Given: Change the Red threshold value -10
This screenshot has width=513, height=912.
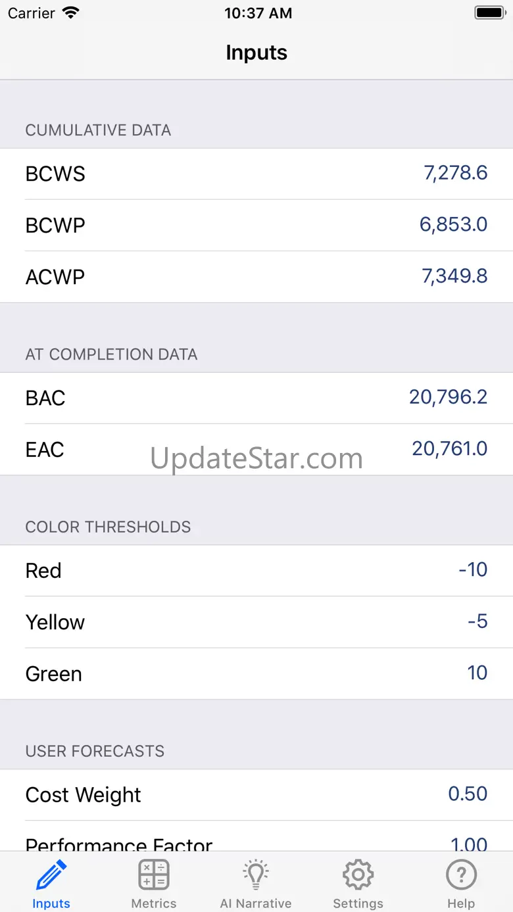Looking at the screenshot, I should point(473,569).
